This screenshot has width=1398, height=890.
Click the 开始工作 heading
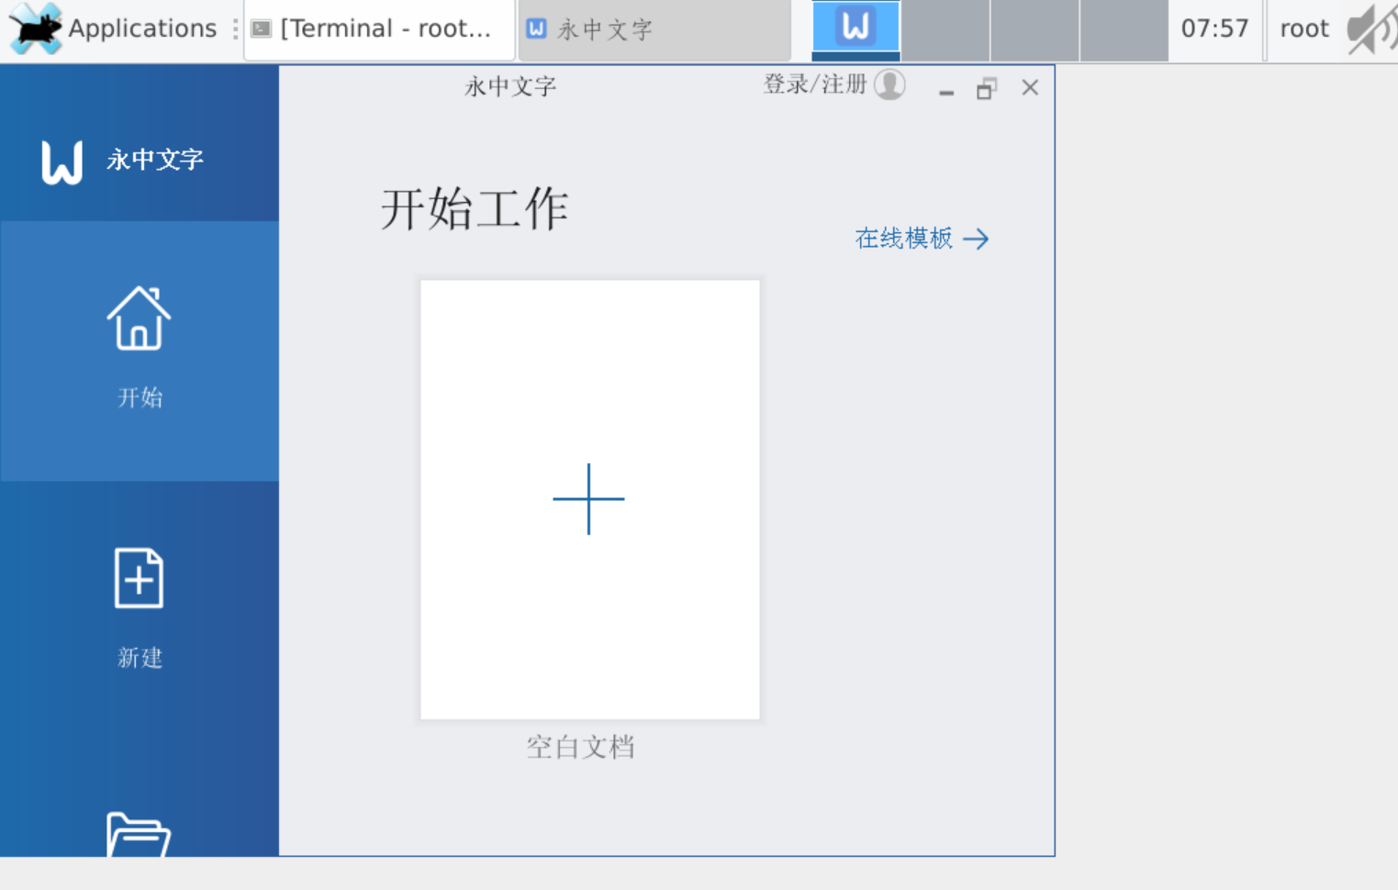[475, 208]
